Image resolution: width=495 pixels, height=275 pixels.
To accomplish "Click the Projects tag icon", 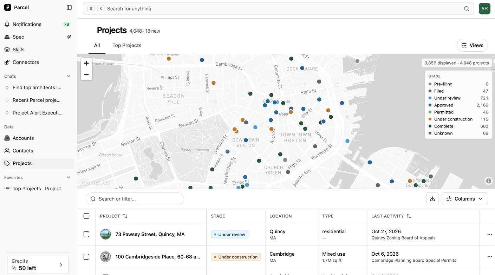I will (x=7, y=163).
